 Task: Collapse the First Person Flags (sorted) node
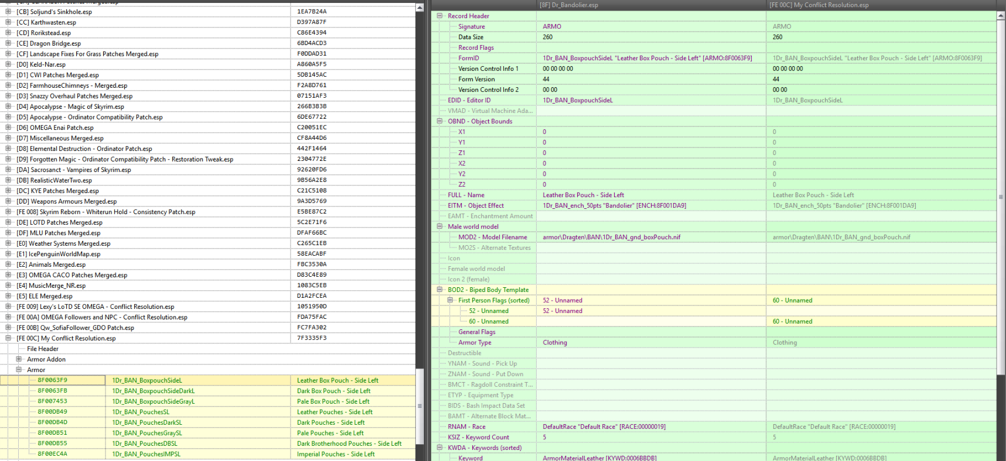[450, 300]
